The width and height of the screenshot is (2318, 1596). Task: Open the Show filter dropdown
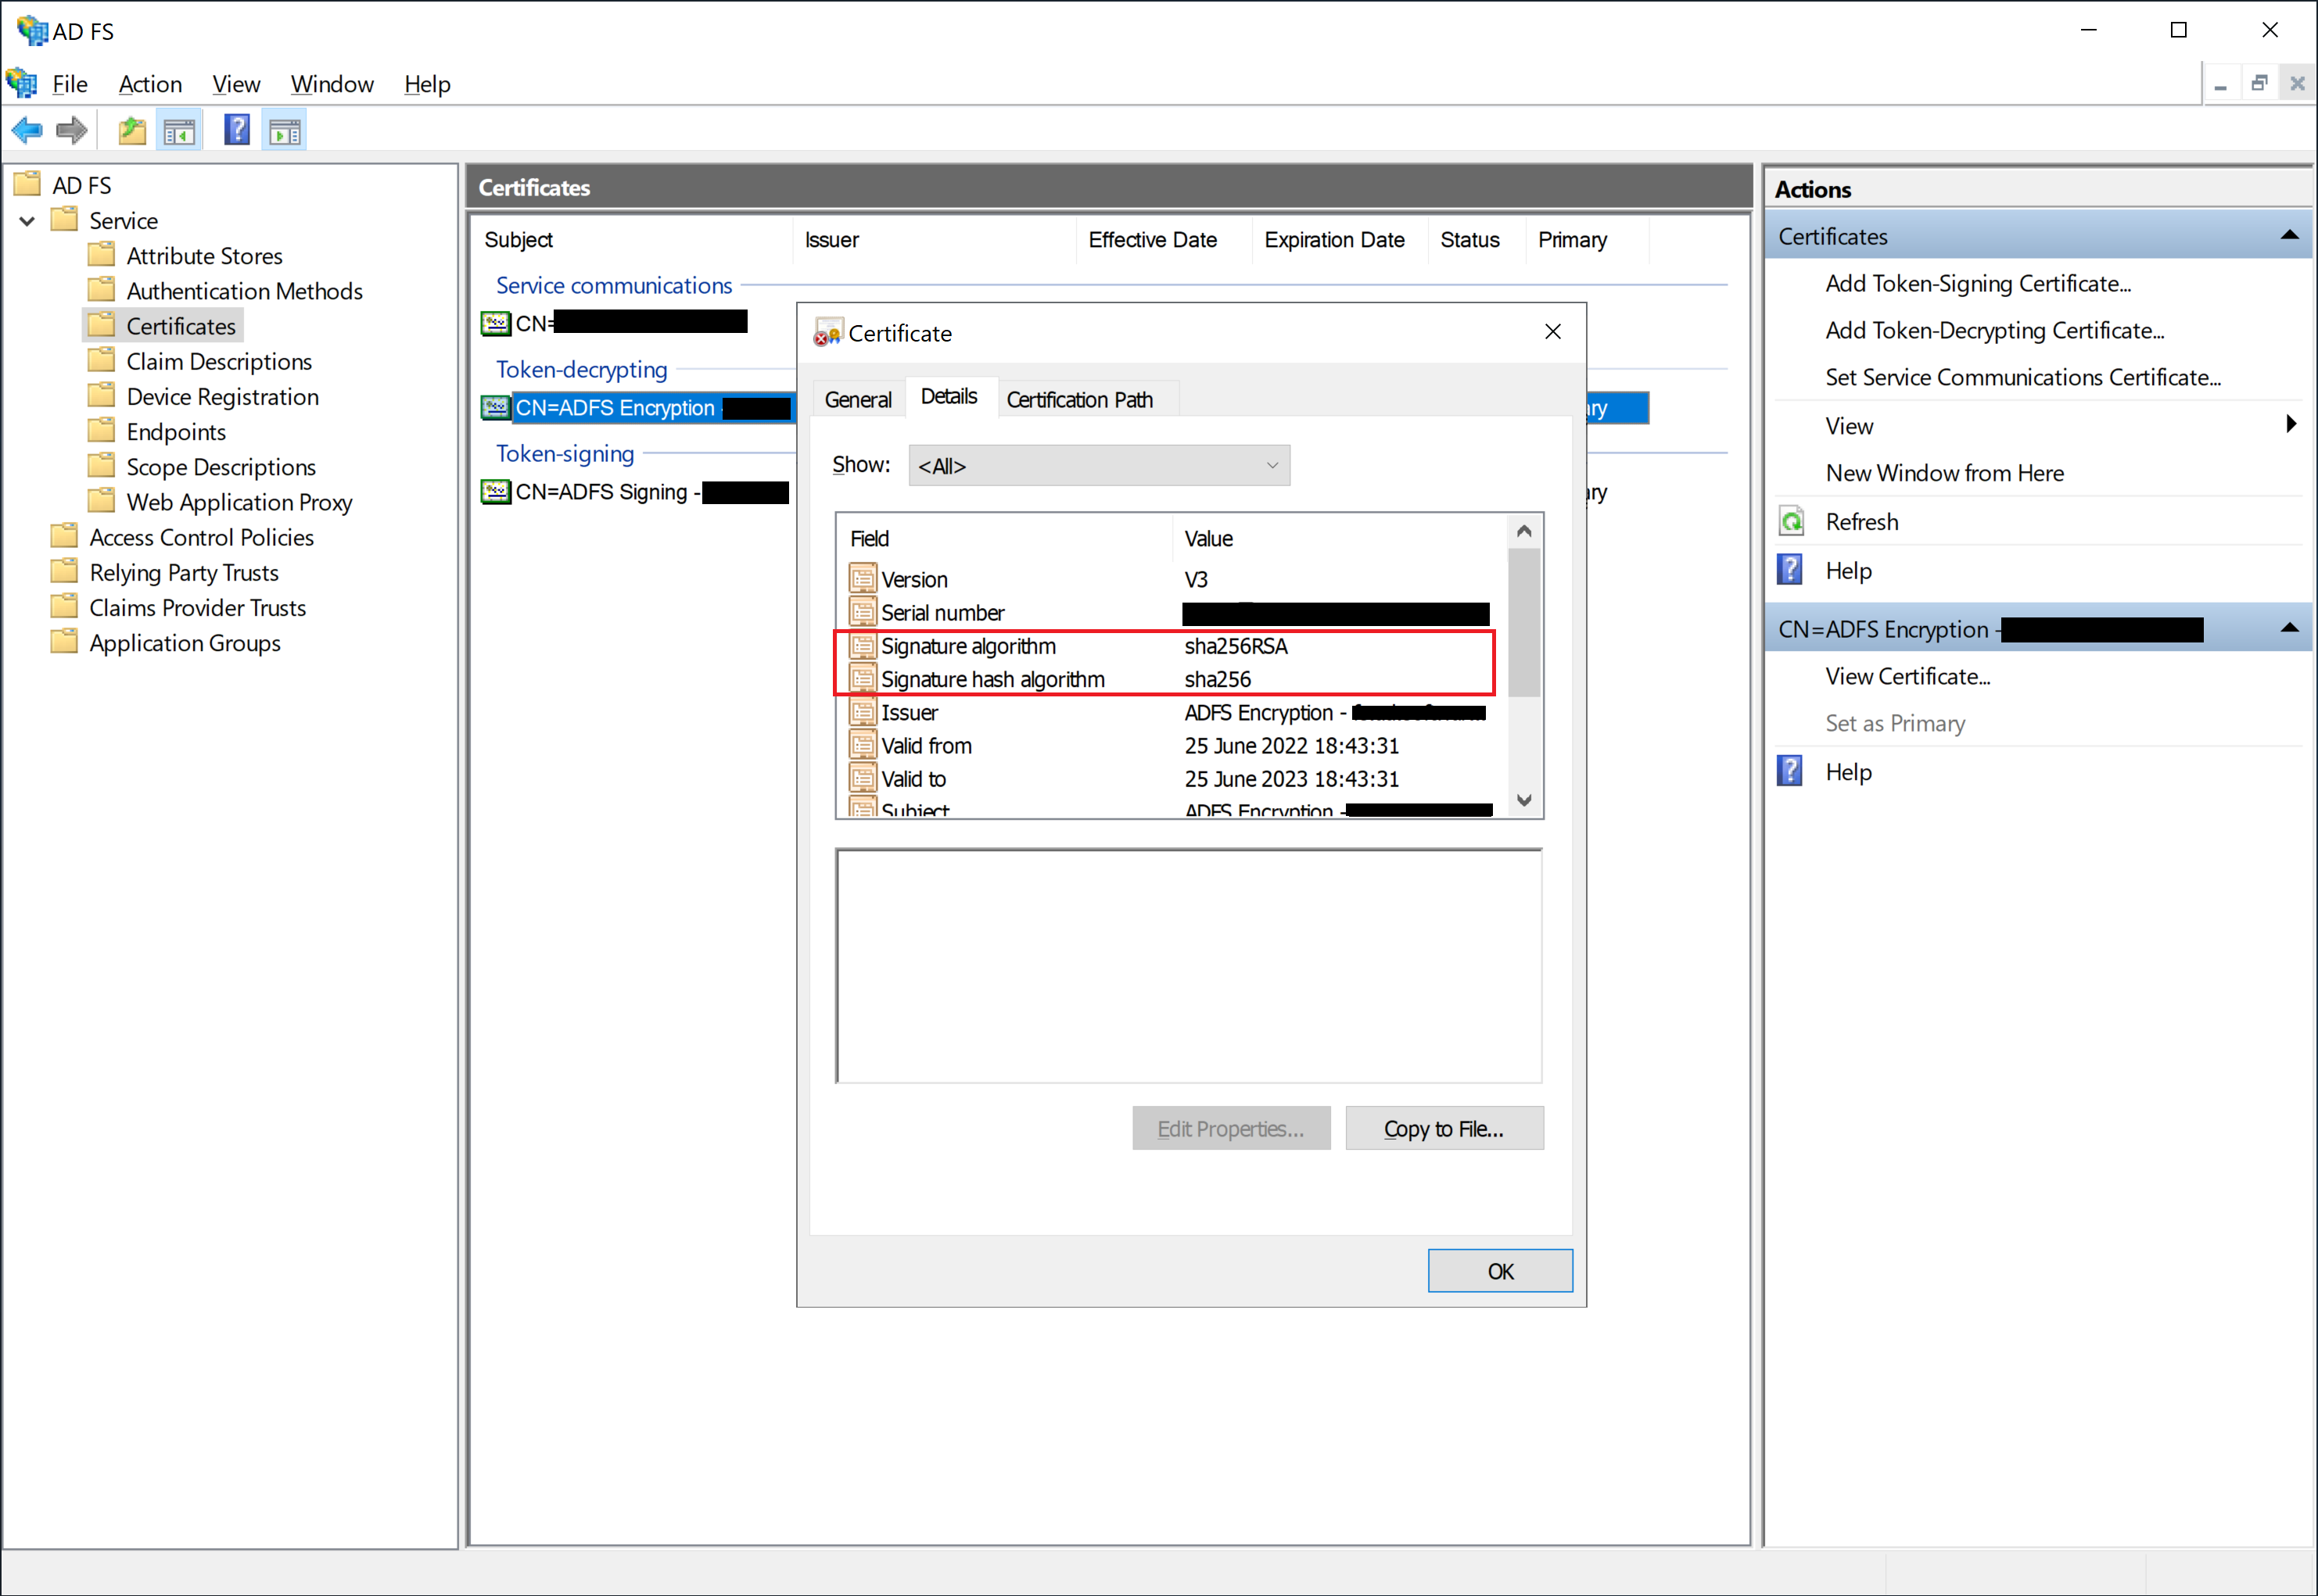pos(1099,465)
